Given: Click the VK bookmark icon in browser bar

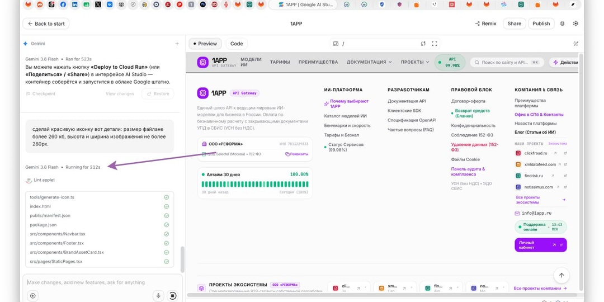Looking at the screenshot, I should pos(110,4).
